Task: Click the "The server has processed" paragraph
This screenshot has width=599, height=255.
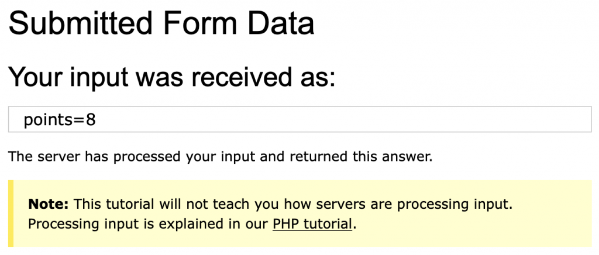Action: (219, 157)
